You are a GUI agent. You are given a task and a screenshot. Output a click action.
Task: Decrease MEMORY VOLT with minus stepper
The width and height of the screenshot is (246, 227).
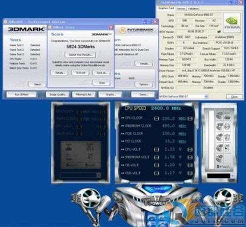tap(156, 157)
